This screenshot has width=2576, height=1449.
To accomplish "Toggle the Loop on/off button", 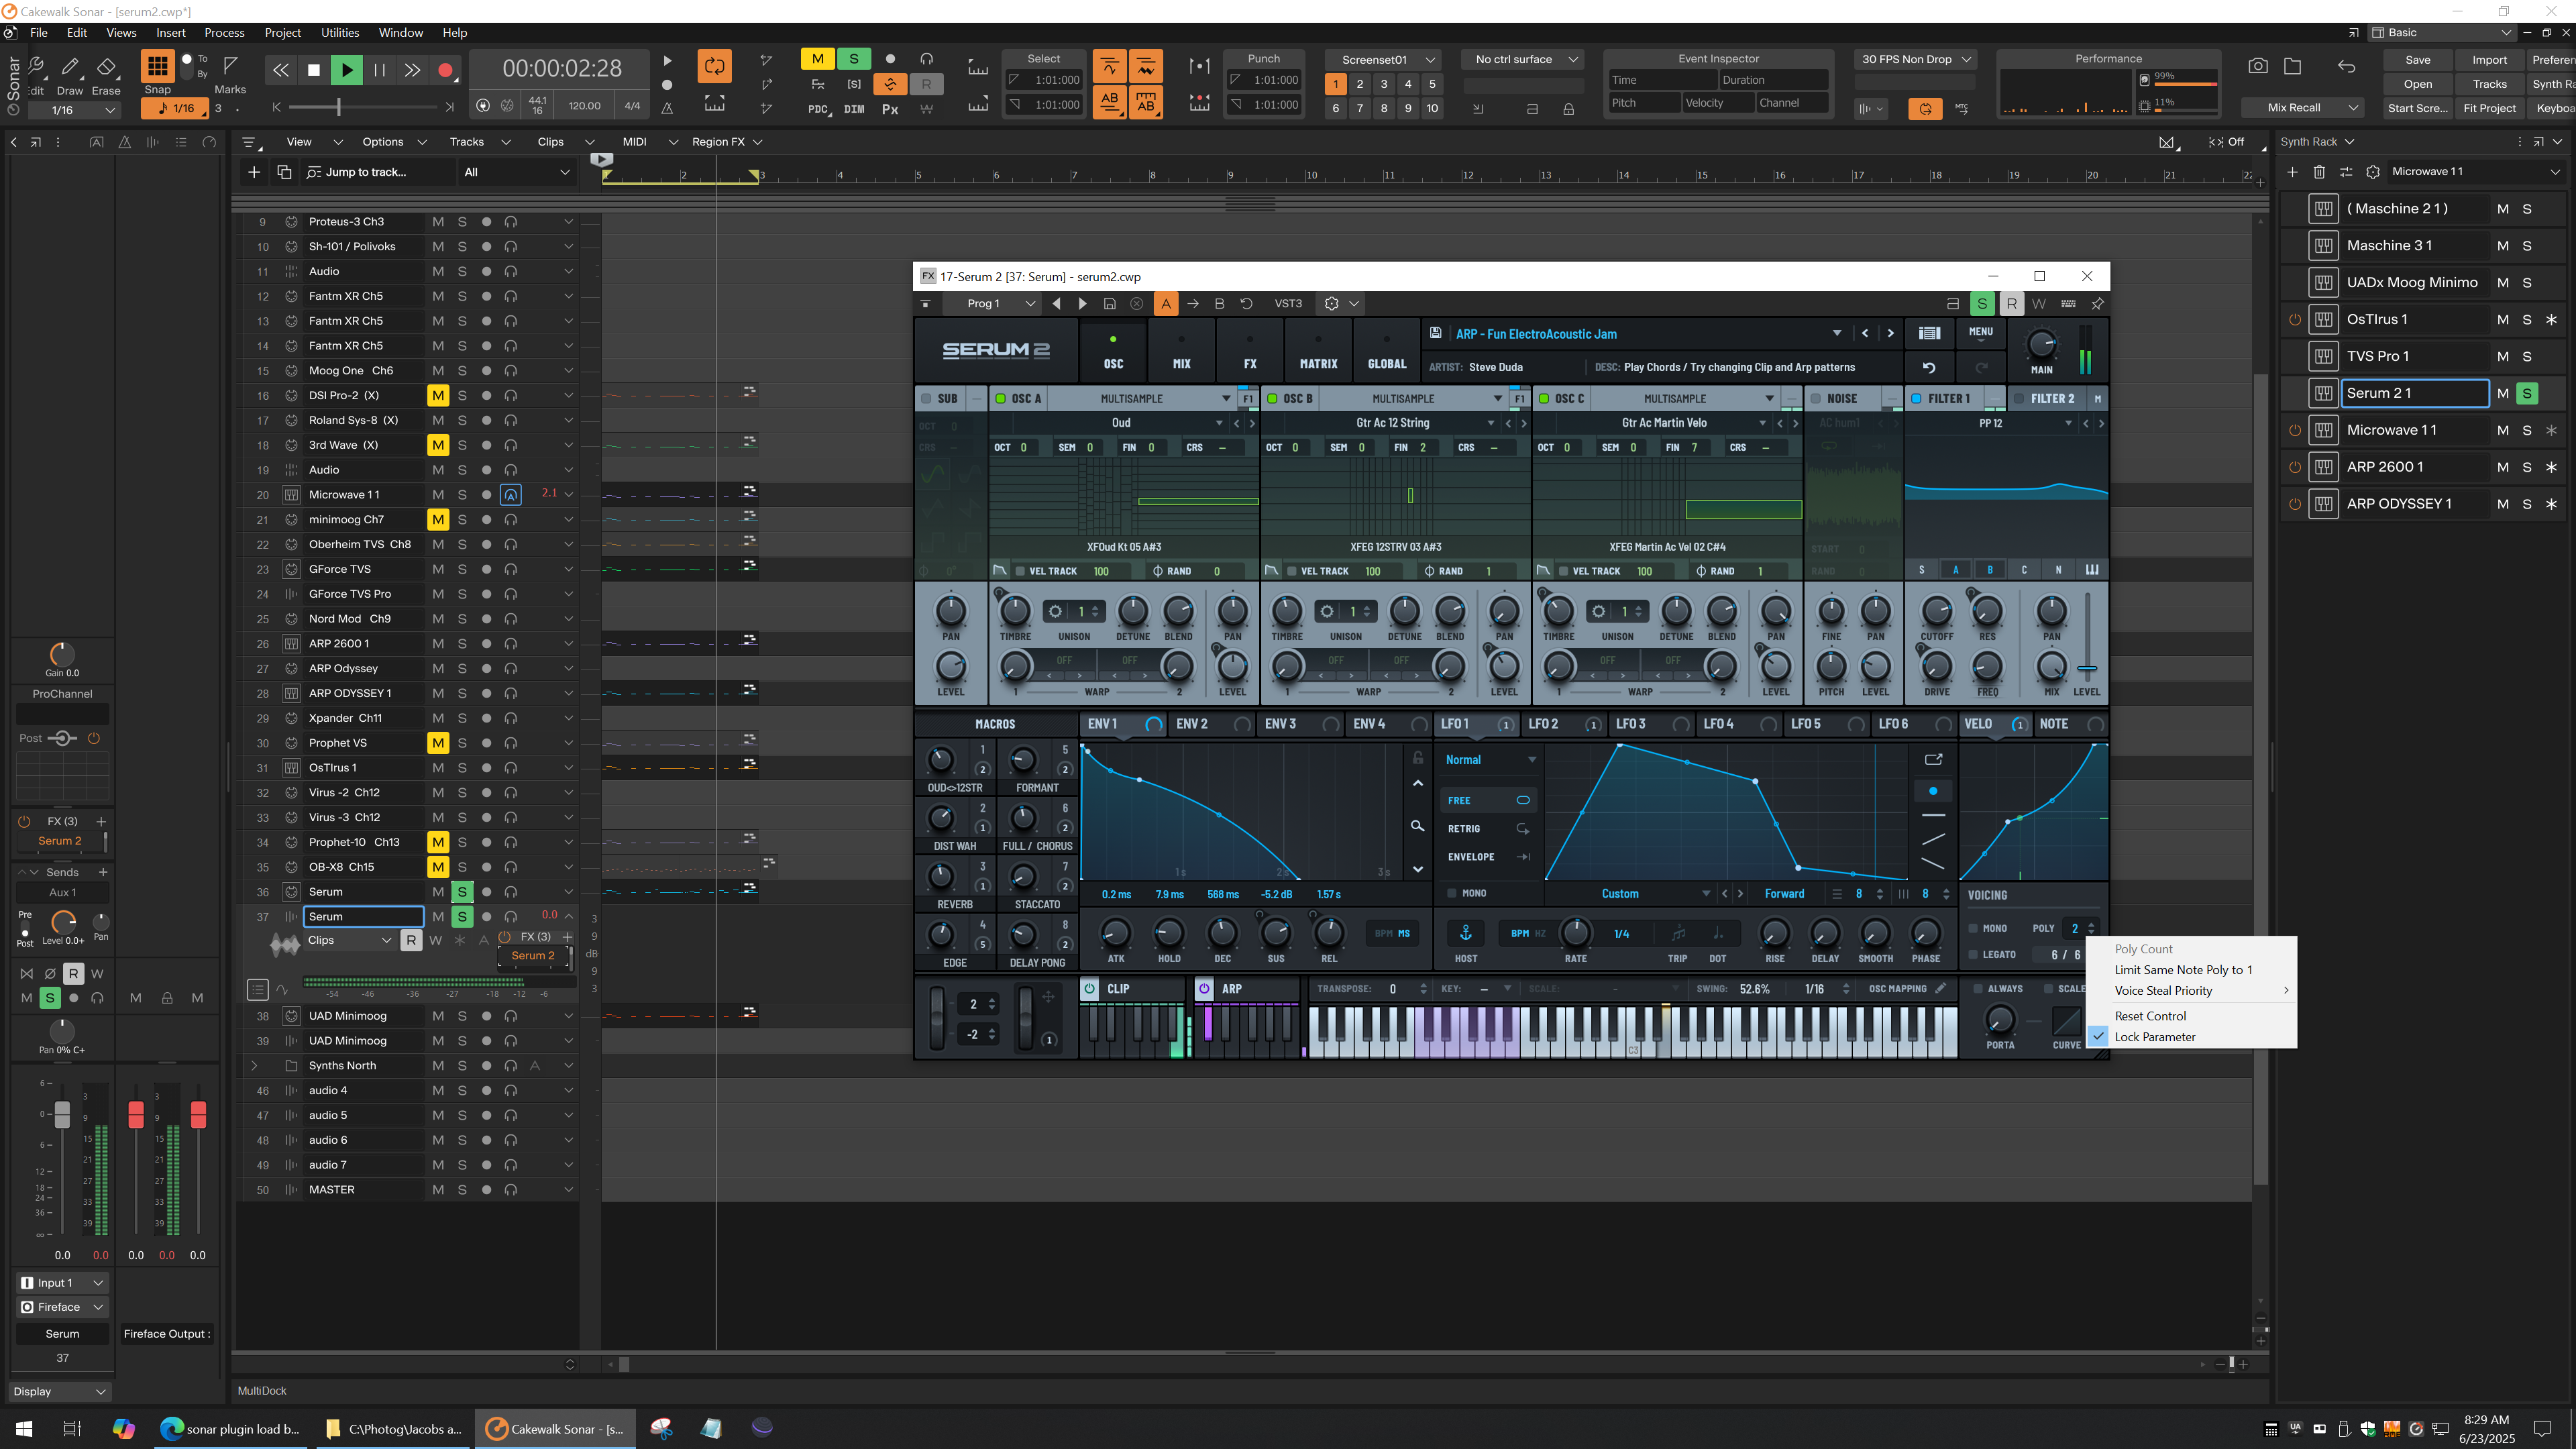I will click(714, 67).
